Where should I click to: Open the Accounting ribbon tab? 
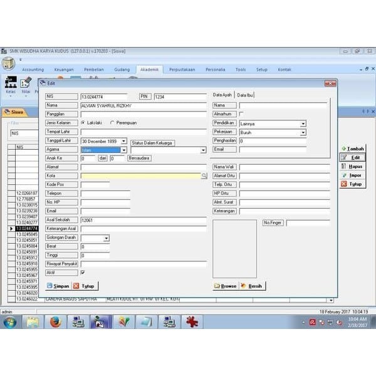[33, 70]
